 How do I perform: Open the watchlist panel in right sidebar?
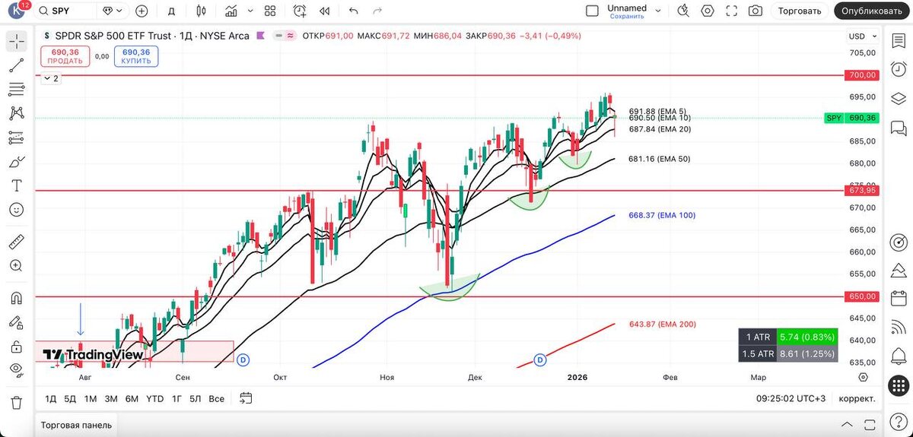[x=899, y=42]
